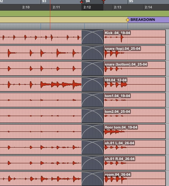Click the crossfade on the HH track

(92, 84)
